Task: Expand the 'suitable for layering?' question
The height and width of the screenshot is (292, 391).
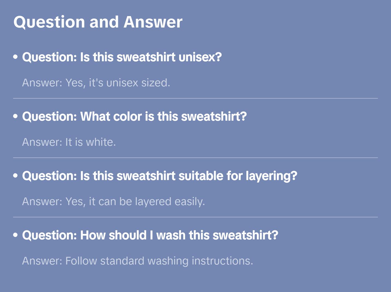Action: [159, 176]
